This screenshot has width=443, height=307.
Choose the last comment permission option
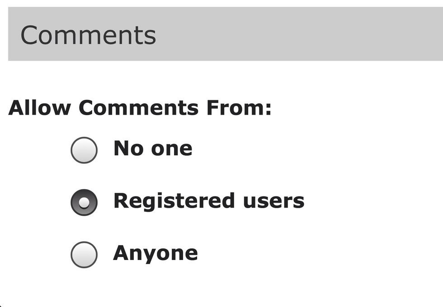(84, 255)
